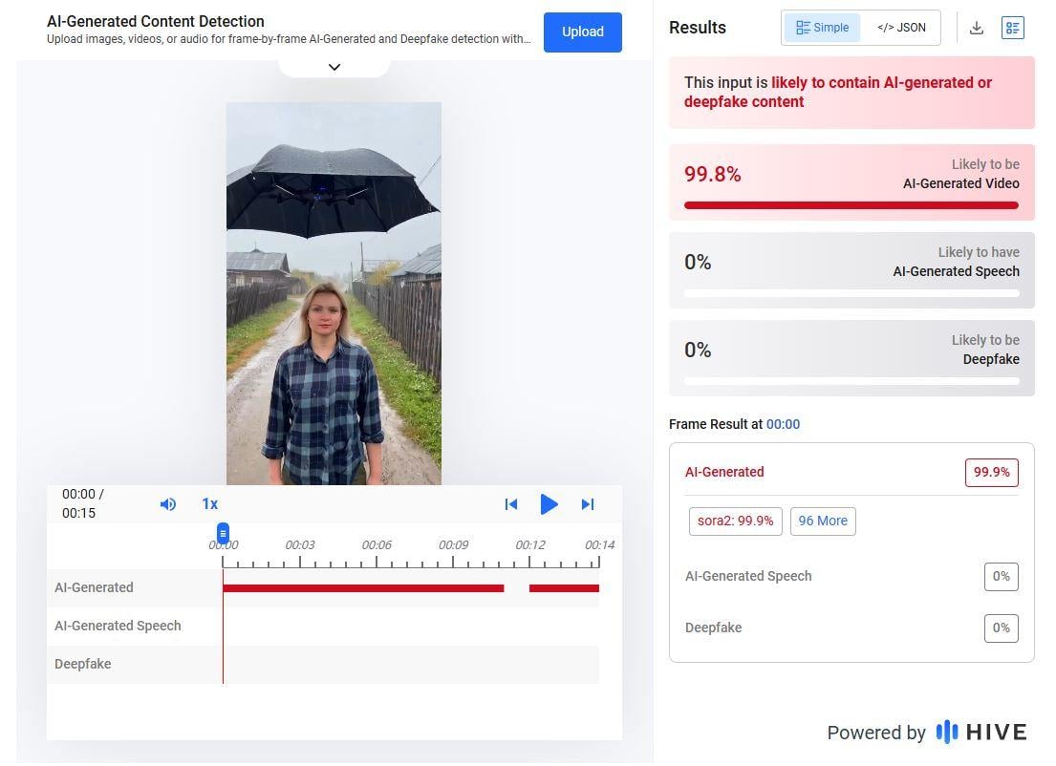Screen dimensions: 1056x766
Task: Skip to the previous frame
Action: click(510, 504)
